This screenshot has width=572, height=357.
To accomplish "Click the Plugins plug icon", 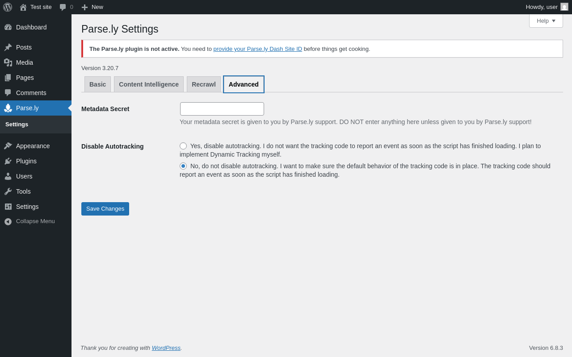I will [8, 161].
